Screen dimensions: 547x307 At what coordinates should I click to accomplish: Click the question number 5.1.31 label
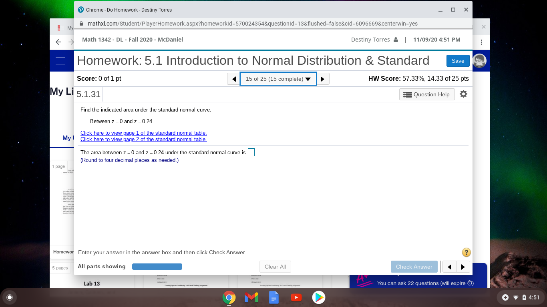point(88,94)
